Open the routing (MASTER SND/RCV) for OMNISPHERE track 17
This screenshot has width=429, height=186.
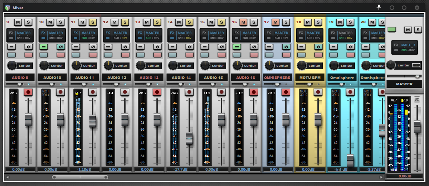[x=281, y=35]
